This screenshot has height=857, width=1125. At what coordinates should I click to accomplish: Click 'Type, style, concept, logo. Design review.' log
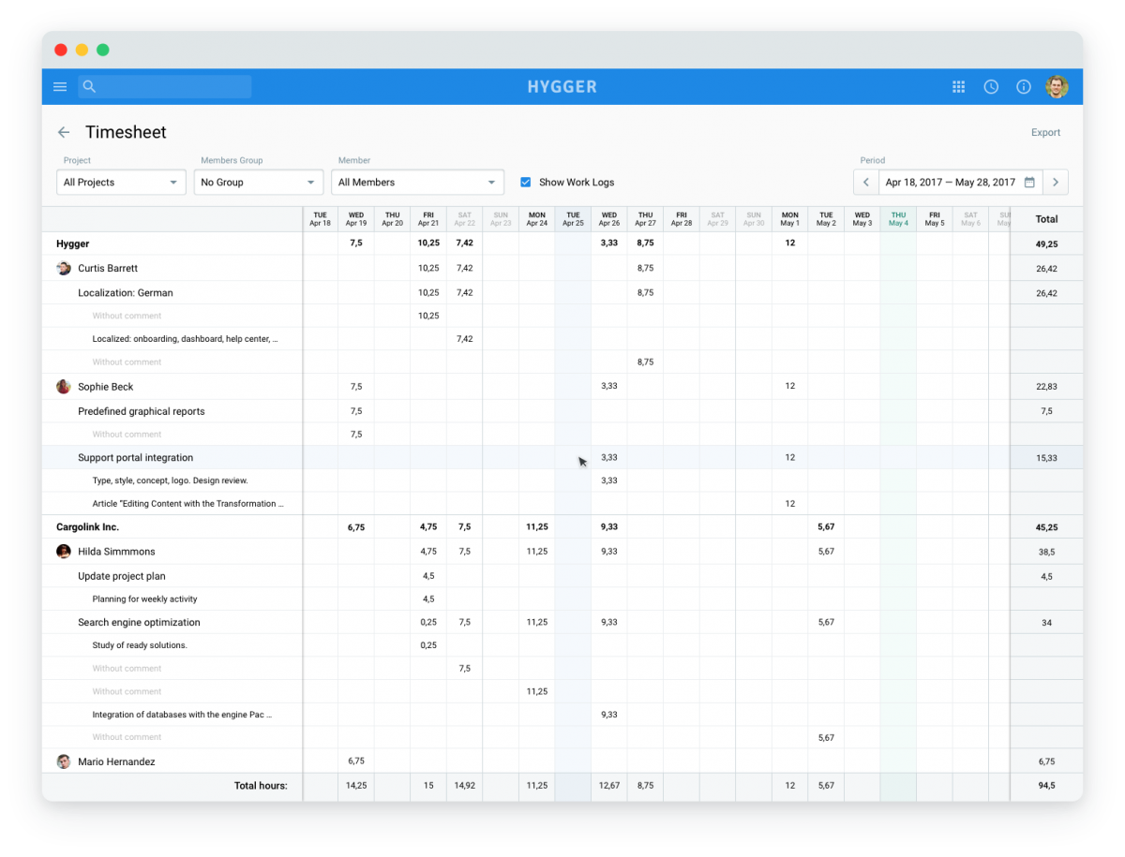[x=170, y=480]
